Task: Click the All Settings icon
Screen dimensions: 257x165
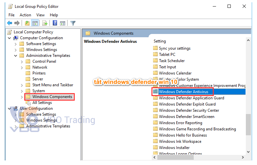Action: (x=29, y=103)
